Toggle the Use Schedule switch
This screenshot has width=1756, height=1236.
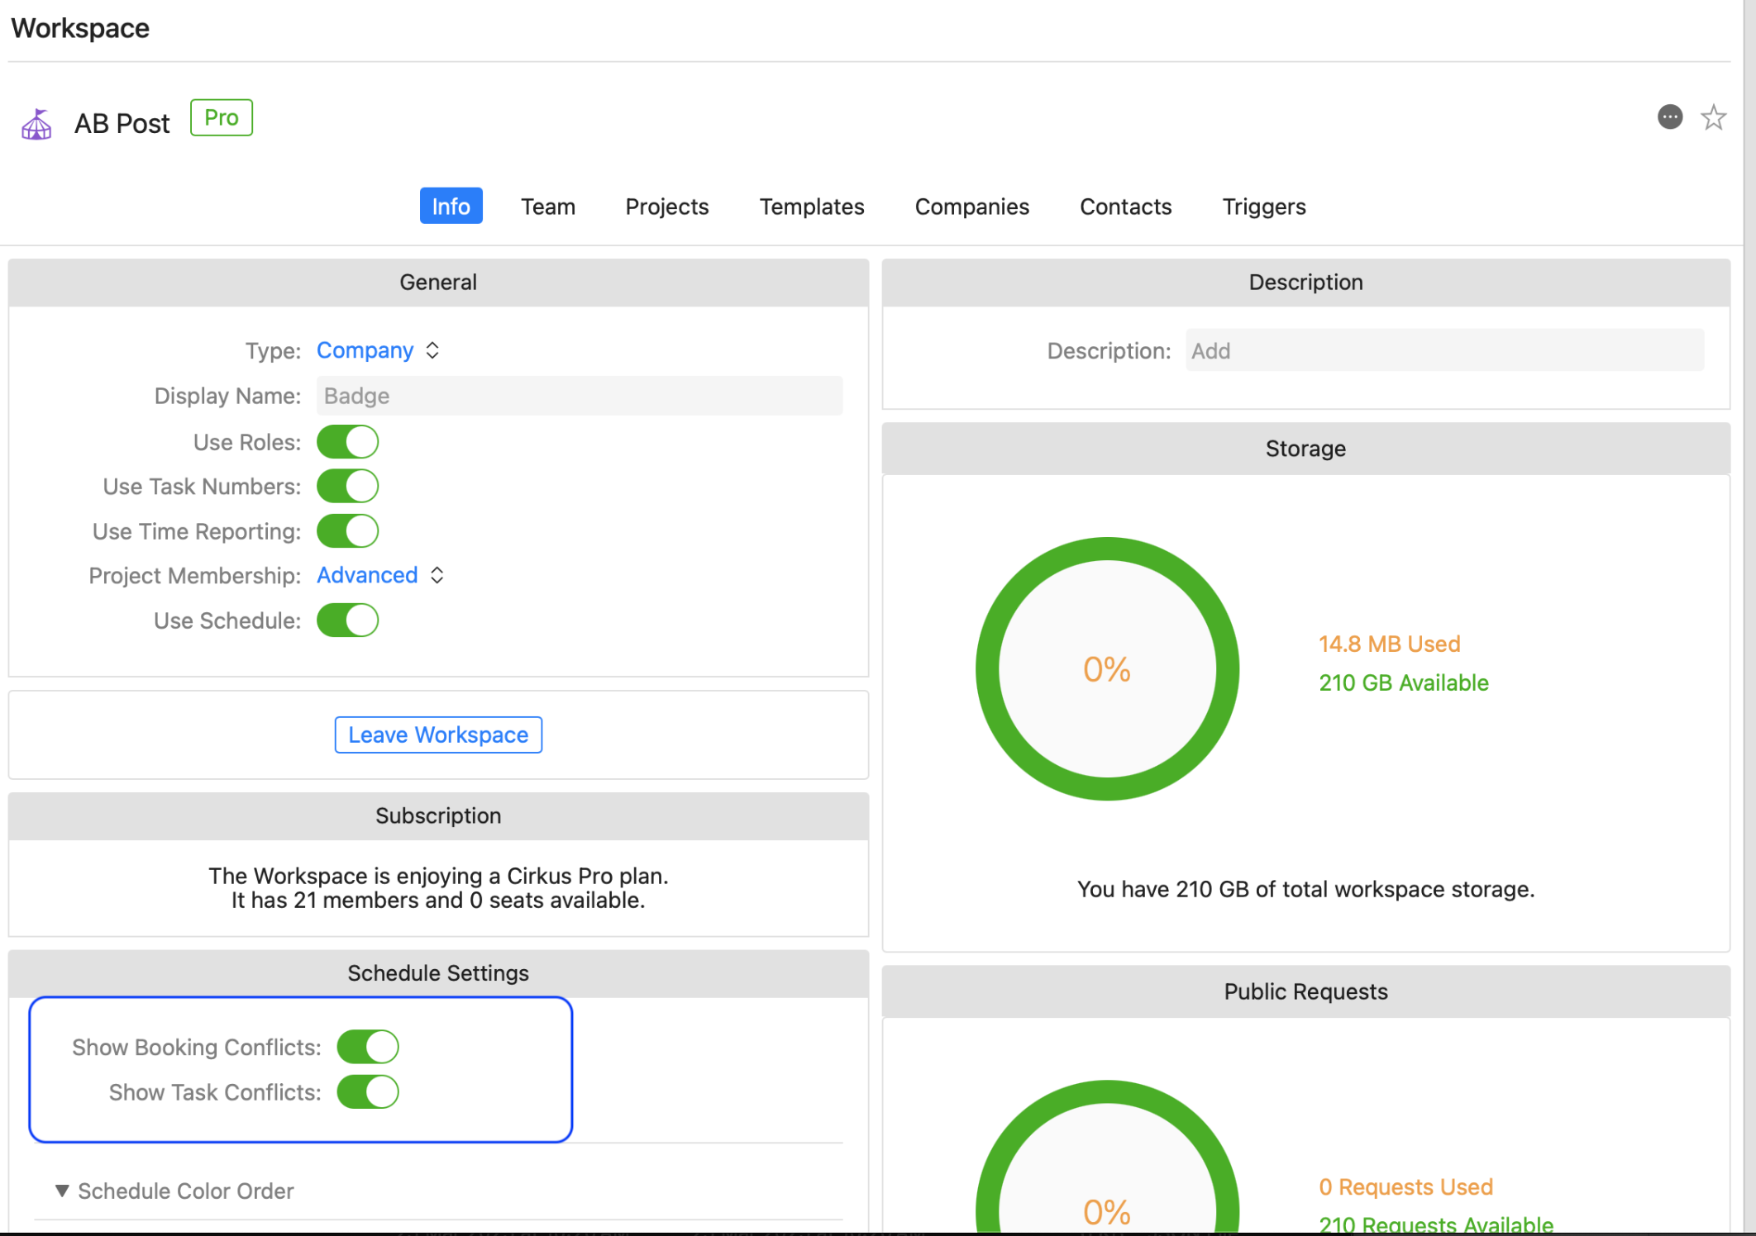[348, 620]
